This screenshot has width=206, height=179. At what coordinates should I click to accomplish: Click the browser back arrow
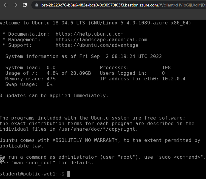click(x=6, y=5)
